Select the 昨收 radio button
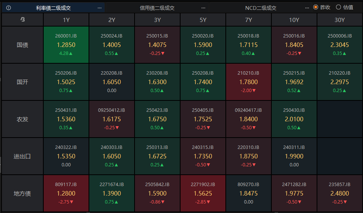 coord(315,7)
